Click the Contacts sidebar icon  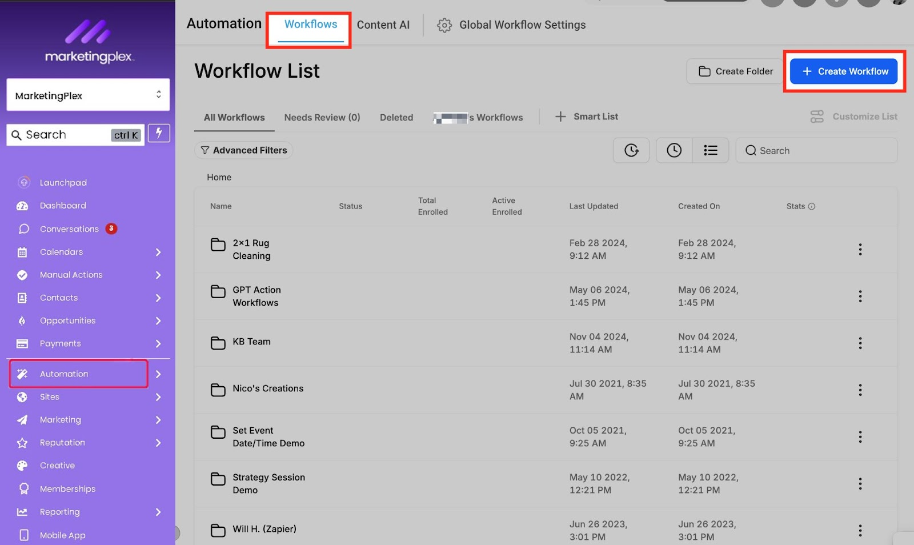(22, 298)
